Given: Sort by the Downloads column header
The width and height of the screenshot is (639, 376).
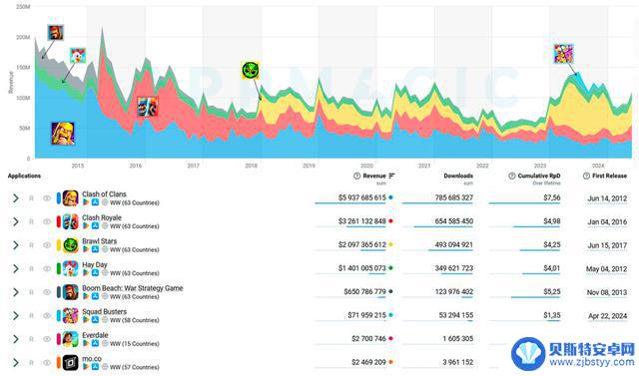Looking at the screenshot, I should coord(458,176).
